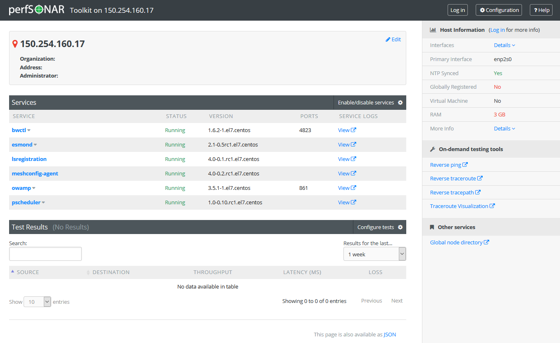Open the meshconfig-agent log external-link icon
This screenshot has width=560, height=343.
pos(354,173)
